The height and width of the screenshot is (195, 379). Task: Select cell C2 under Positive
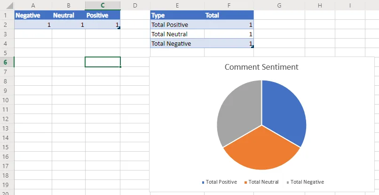click(103, 24)
